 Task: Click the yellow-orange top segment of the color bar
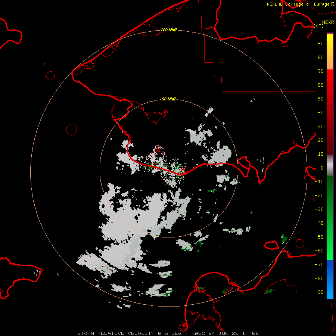[330, 52]
